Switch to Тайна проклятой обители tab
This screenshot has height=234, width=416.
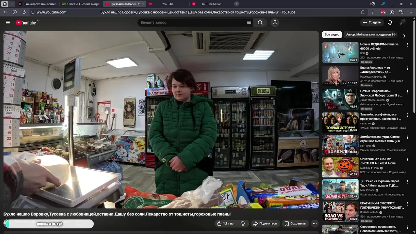pos(38,4)
